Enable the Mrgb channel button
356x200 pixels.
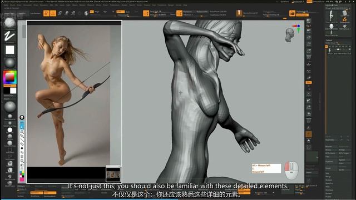[97, 12]
